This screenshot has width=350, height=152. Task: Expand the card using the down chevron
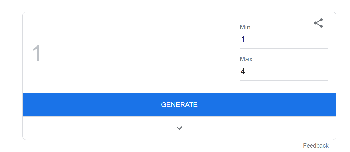pyautogui.click(x=179, y=128)
